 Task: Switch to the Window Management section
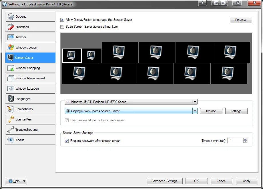click(x=30, y=78)
